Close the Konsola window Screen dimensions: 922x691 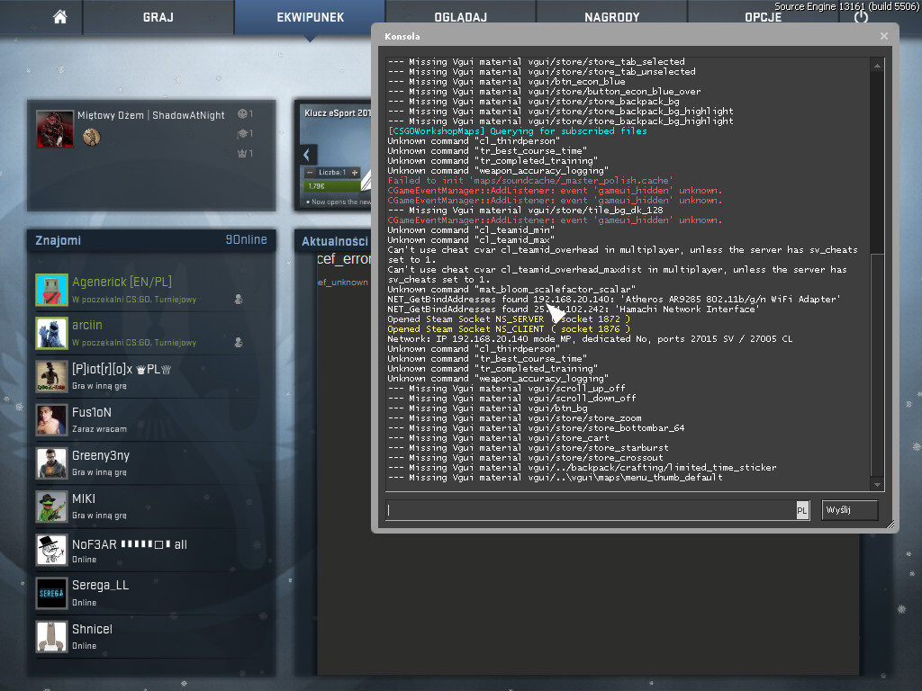[884, 36]
